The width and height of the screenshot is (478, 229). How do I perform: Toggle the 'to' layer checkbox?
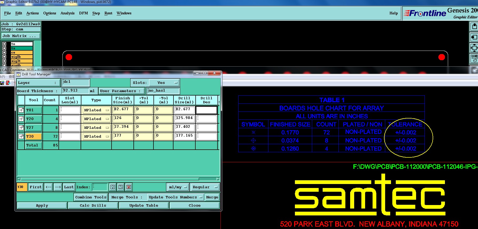(4, 44)
